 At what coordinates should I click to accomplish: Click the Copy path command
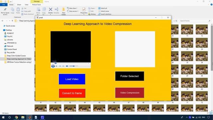(x=26, y=11)
